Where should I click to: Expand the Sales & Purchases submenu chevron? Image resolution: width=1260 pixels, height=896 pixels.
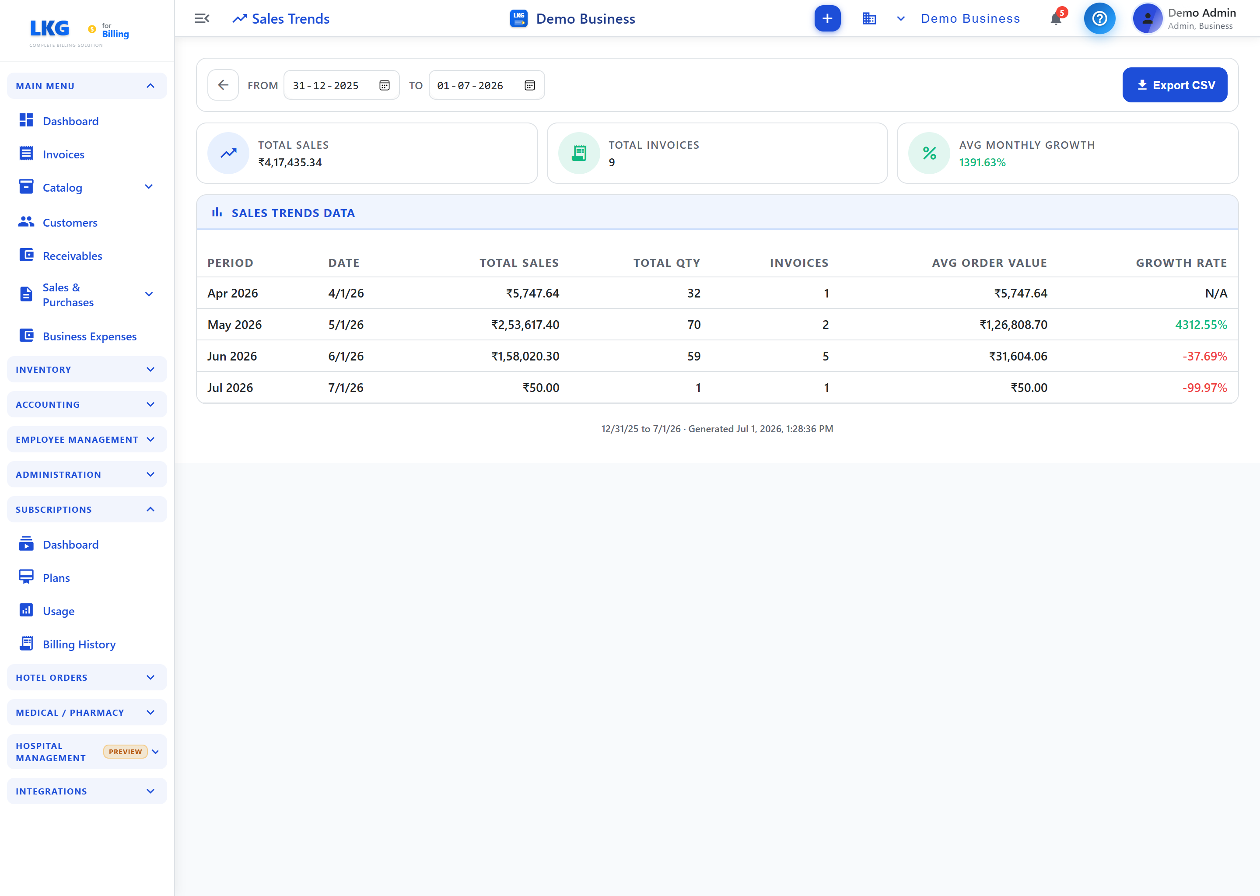pyautogui.click(x=148, y=294)
